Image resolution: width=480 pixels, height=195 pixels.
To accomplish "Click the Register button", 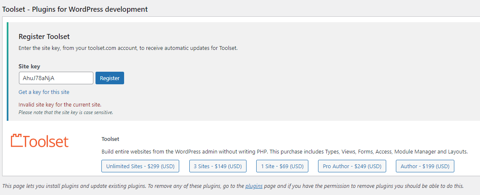I will pyautogui.click(x=110, y=78).
